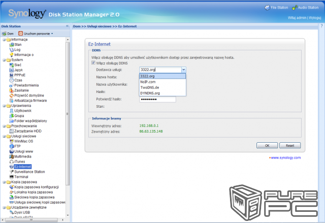Click the tree's horizontal scrollbar right arrow
The image size is (325, 223).
click(63, 219)
